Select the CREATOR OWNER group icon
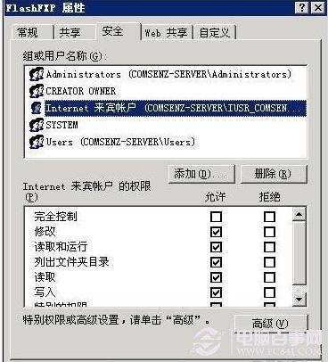 point(37,91)
